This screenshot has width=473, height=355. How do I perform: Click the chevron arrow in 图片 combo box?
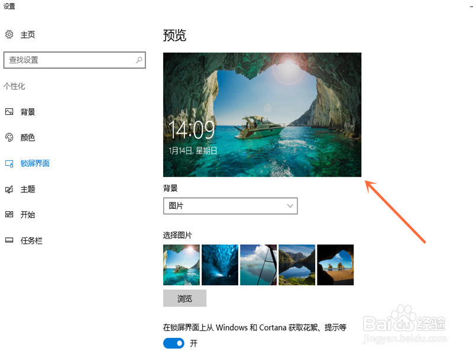pos(290,206)
